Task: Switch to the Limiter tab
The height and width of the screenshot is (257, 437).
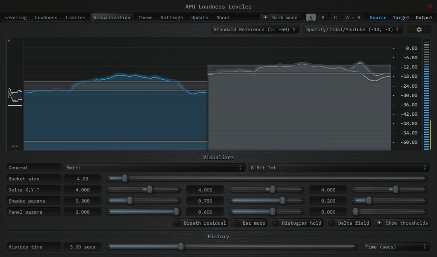Action: coord(75,17)
